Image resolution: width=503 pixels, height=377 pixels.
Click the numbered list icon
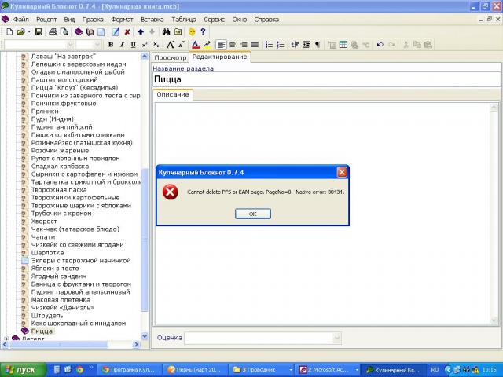[281, 45]
